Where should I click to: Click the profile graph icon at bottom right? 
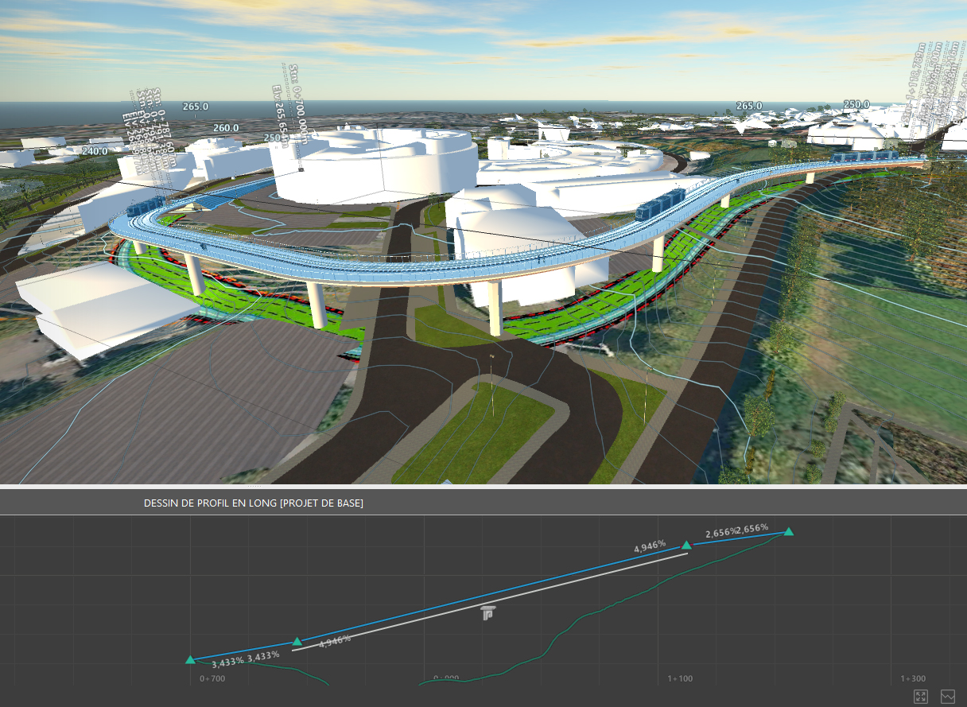click(x=947, y=696)
